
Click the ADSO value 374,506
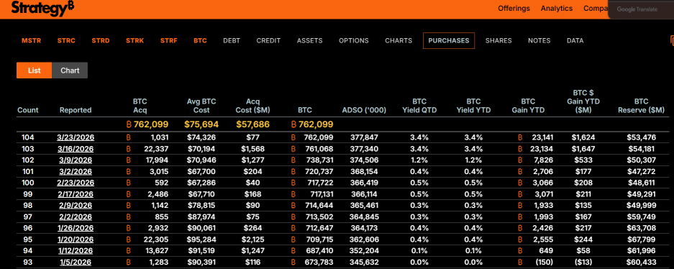click(364, 160)
